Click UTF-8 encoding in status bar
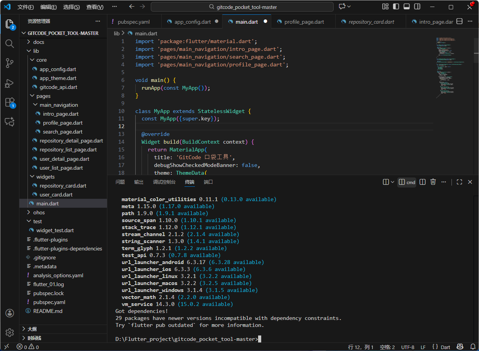 coord(408,347)
